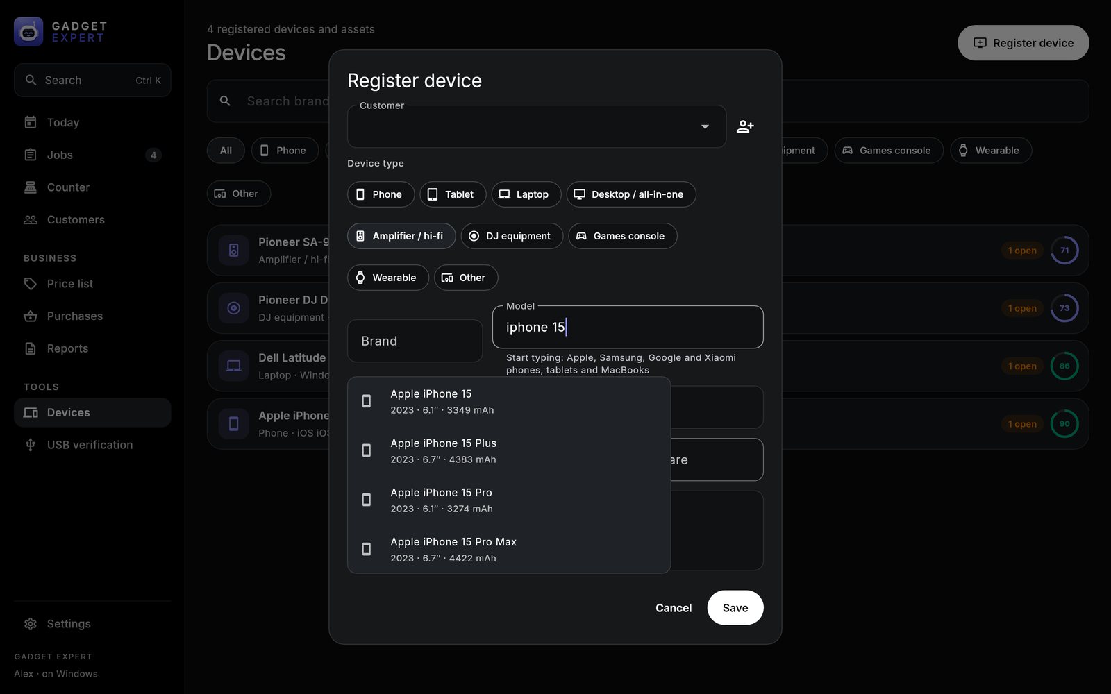Viewport: 1111px width, 694px height.
Task: Choose Apple iPhone 15 Pro Max suggestion
Action: pos(509,550)
